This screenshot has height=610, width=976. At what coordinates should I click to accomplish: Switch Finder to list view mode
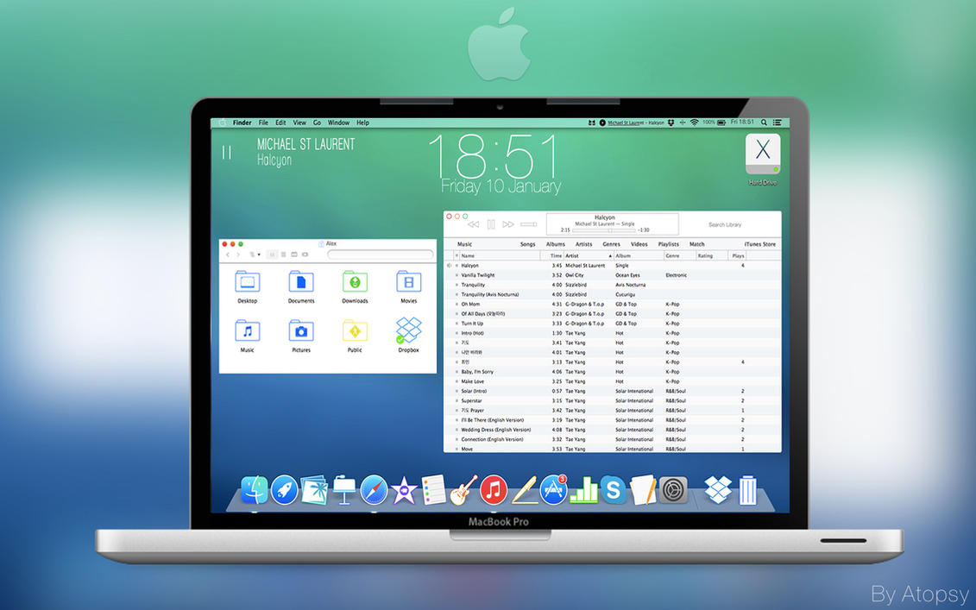point(284,253)
